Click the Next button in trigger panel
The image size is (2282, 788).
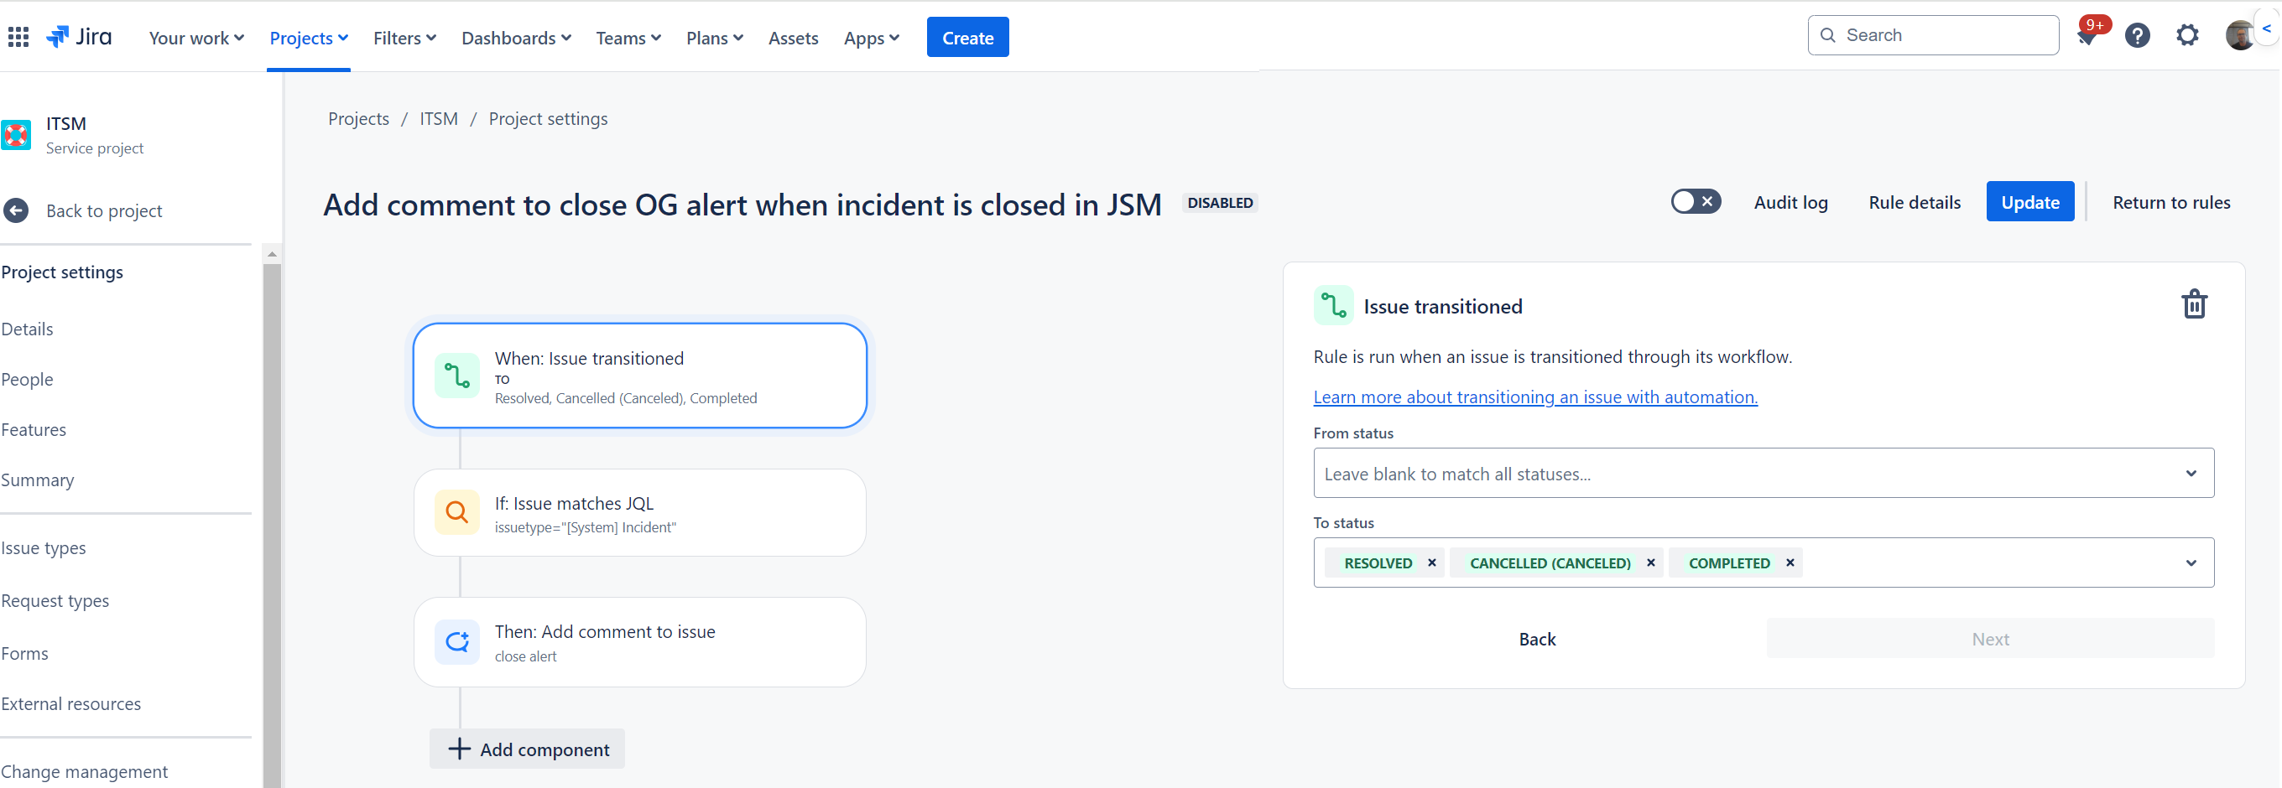click(x=1990, y=639)
